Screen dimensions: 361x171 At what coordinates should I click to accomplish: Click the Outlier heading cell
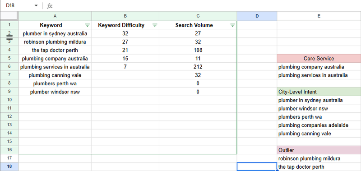[x=319, y=150]
